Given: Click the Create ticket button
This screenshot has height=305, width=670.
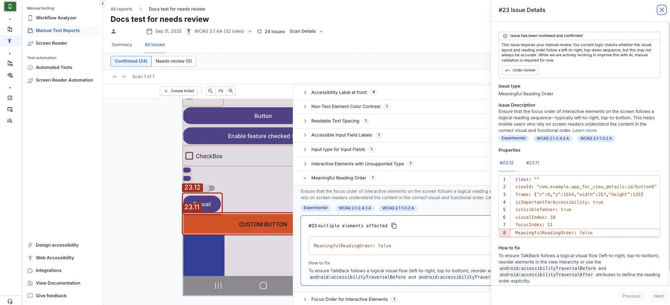Looking at the screenshot, I should [179, 91].
